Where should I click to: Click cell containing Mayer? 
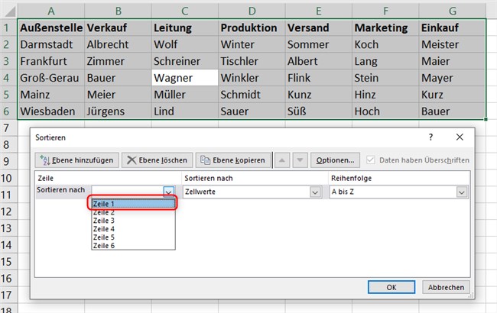point(453,78)
